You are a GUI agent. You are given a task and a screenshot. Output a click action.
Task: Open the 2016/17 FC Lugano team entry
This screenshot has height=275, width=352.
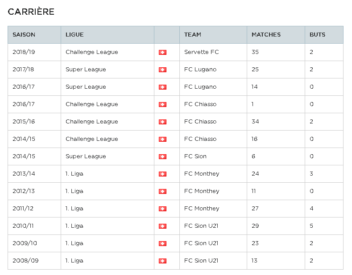pyautogui.click(x=200, y=87)
